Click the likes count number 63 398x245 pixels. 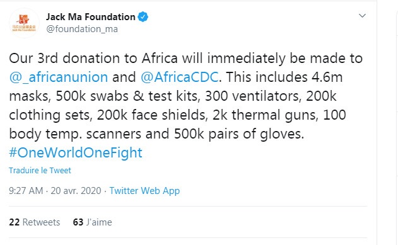78,222
